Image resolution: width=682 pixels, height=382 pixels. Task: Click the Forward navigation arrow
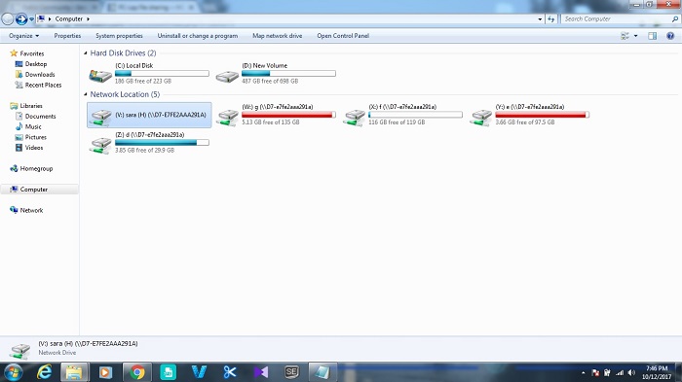tap(21, 19)
